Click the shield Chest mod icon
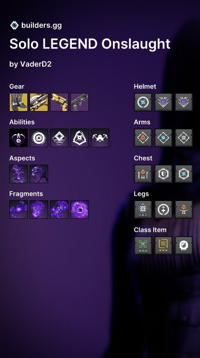Screen dimensions: 200x358 click(163, 174)
